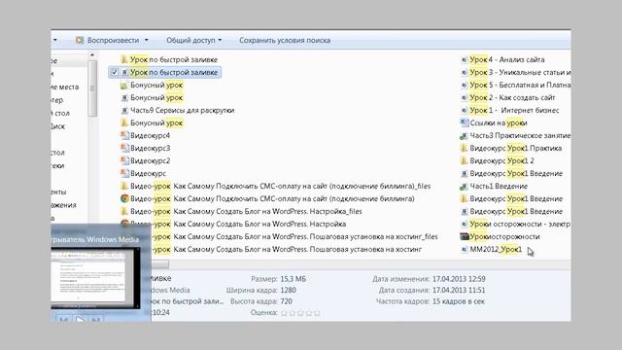Click the Урокиосторожности image thumbnail icon
The image size is (622, 350).
(465, 236)
